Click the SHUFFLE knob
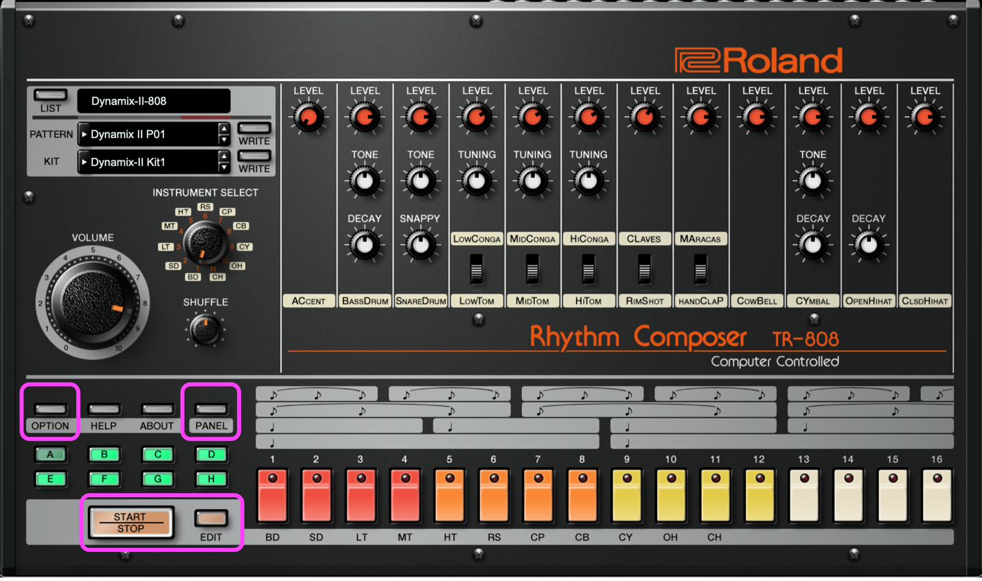Image resolution: width=982 pixels, height=581 pixels. (205, 330)
